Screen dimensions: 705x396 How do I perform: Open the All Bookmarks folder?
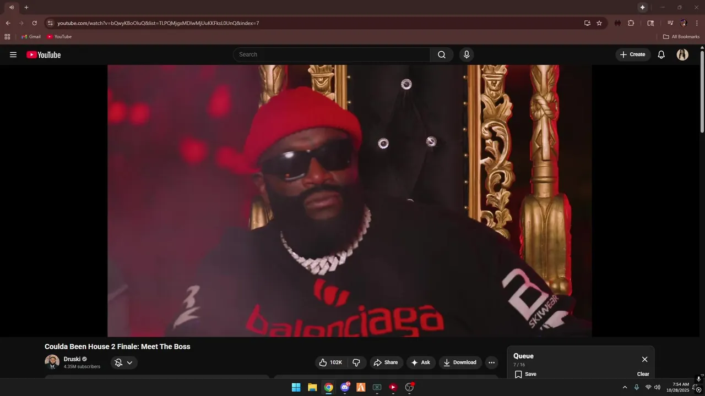pyautogui.click(x=681, y=36)
